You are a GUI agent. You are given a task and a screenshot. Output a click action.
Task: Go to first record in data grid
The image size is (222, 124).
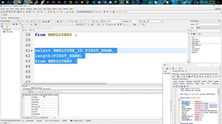[35, 92]
